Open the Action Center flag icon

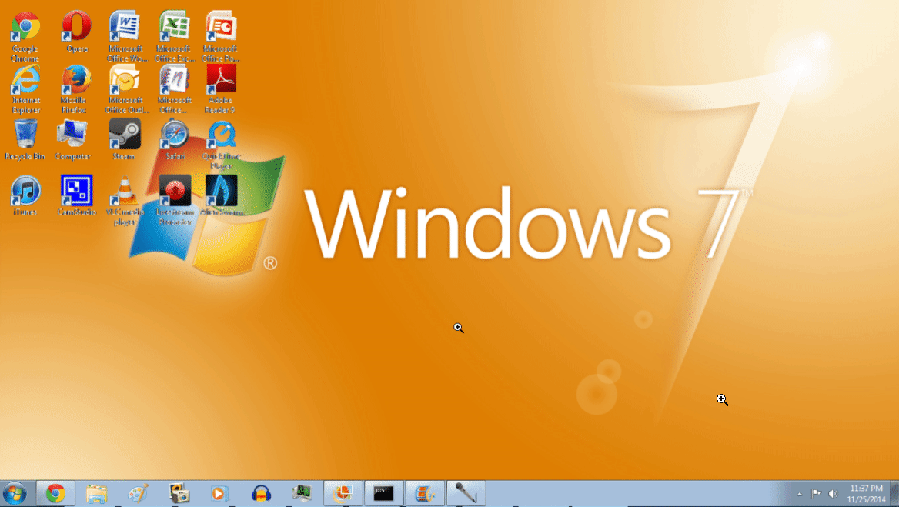click(816, 494)
